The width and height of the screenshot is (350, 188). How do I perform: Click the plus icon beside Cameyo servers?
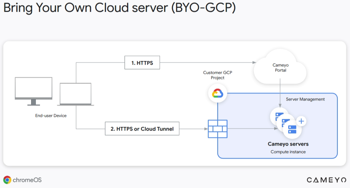(x=301, y=121)
